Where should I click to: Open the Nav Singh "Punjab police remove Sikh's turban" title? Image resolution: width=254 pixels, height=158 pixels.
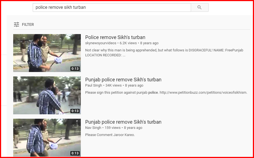[x=123, y=122]
